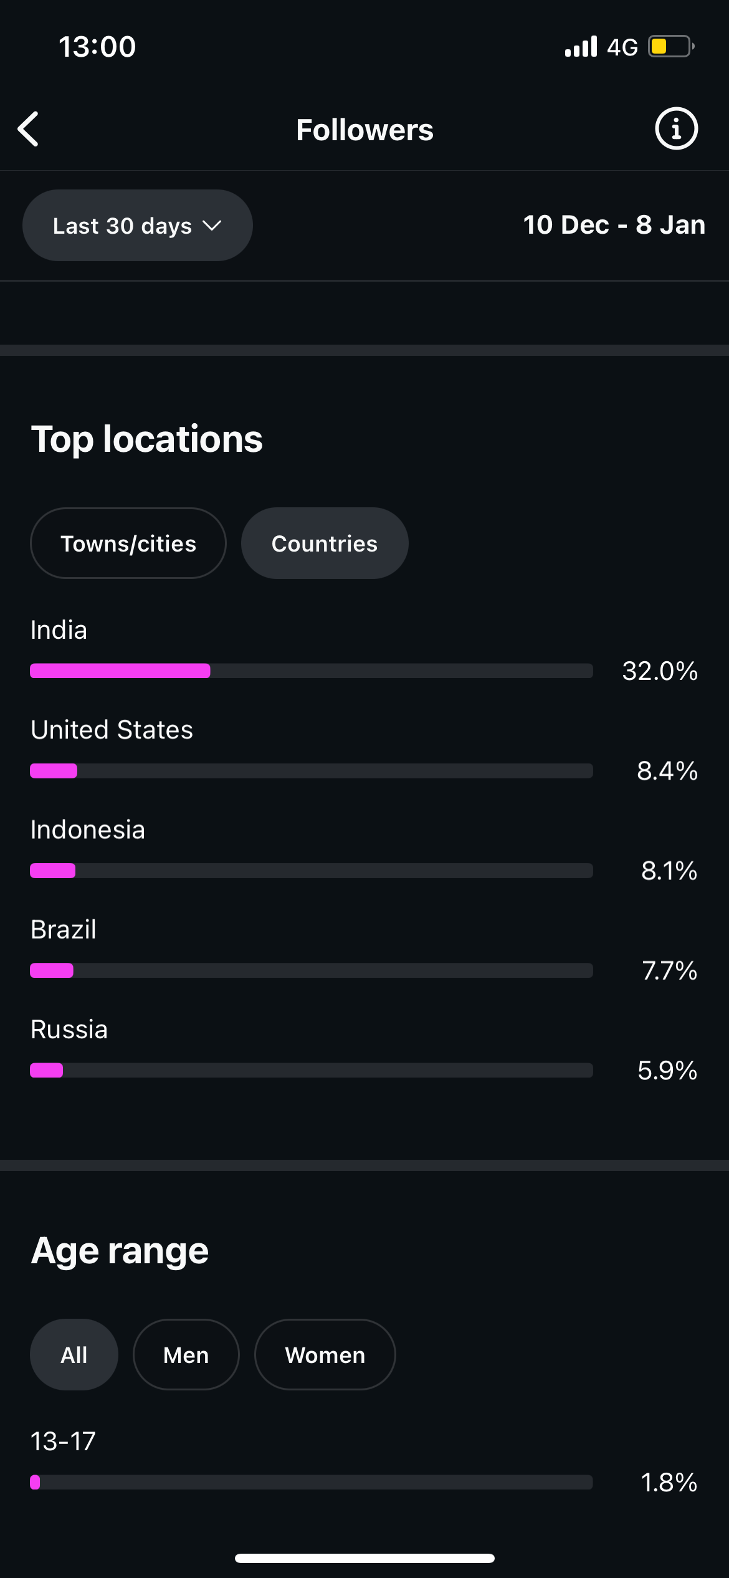Select the Countries location filter

click(x=325, y=543)
